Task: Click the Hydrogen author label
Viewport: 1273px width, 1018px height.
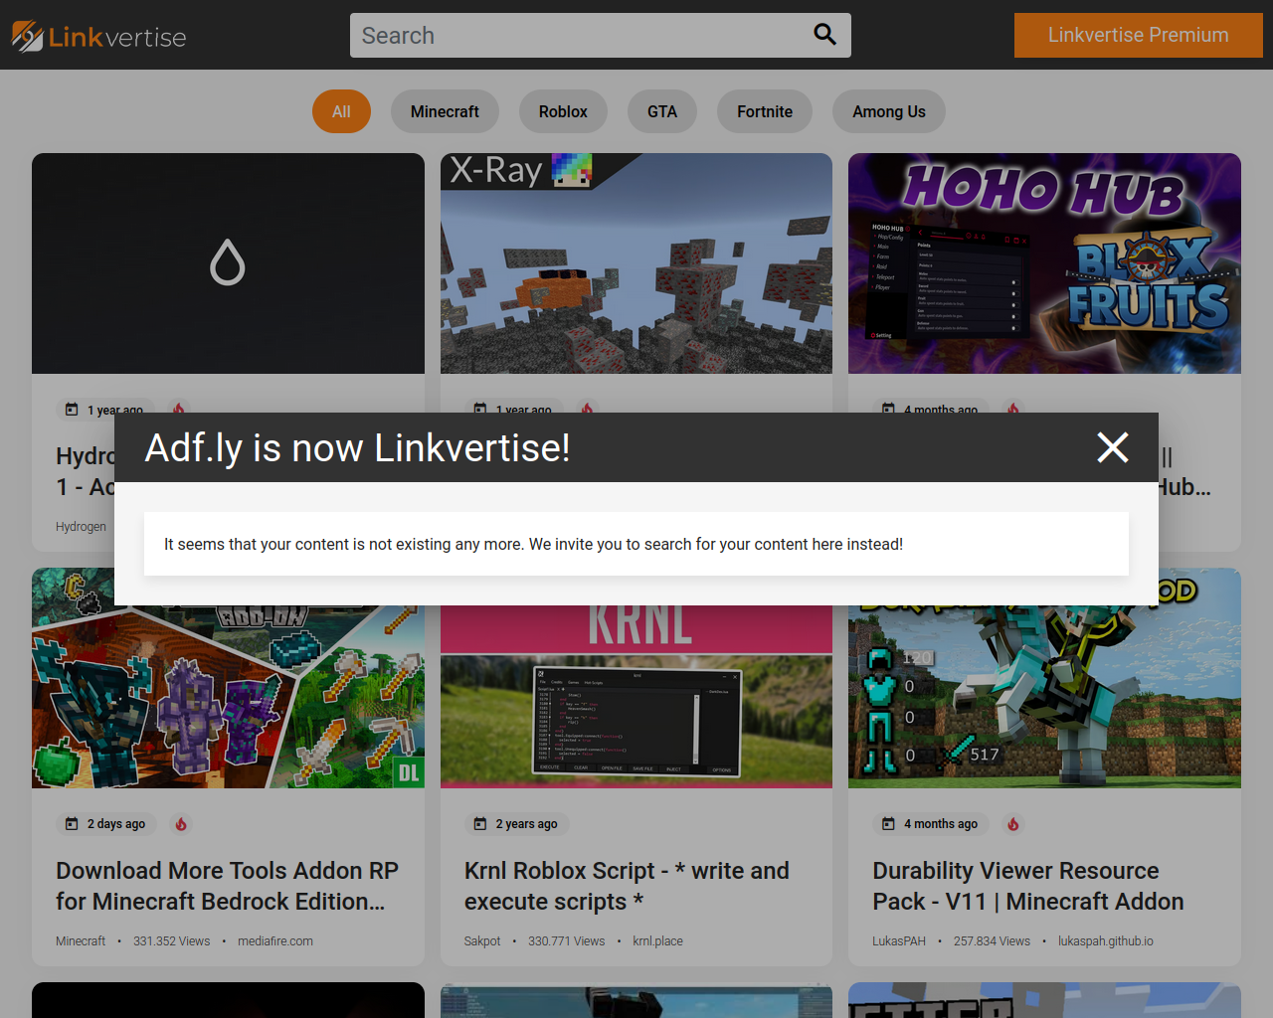Action: point(81,526)
